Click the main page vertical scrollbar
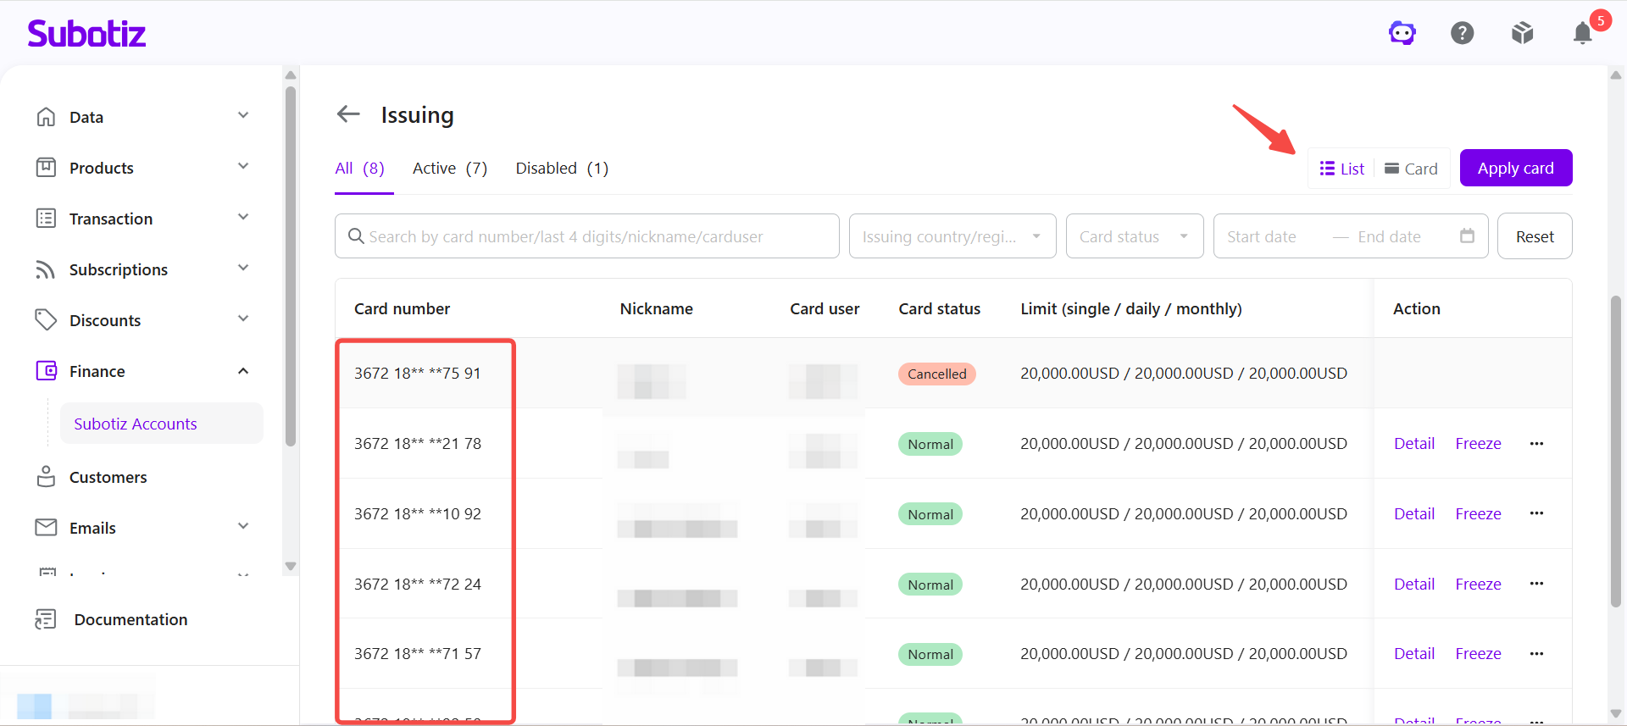Screen dimensions: 1627x726 tap(1615, 451)
